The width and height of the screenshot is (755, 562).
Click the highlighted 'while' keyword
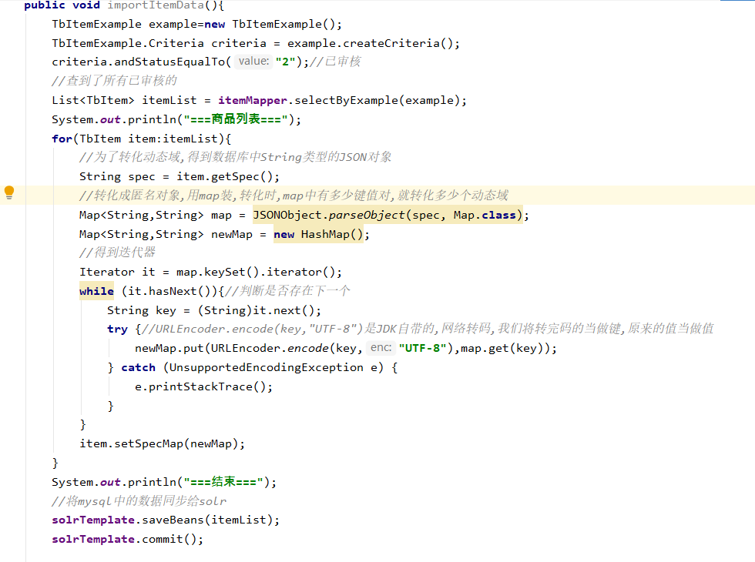(x=97, y=291)
